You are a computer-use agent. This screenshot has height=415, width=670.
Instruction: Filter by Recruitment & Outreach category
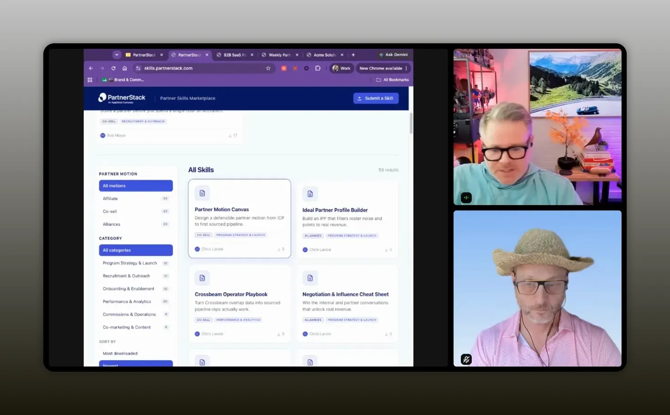[136, 276]
